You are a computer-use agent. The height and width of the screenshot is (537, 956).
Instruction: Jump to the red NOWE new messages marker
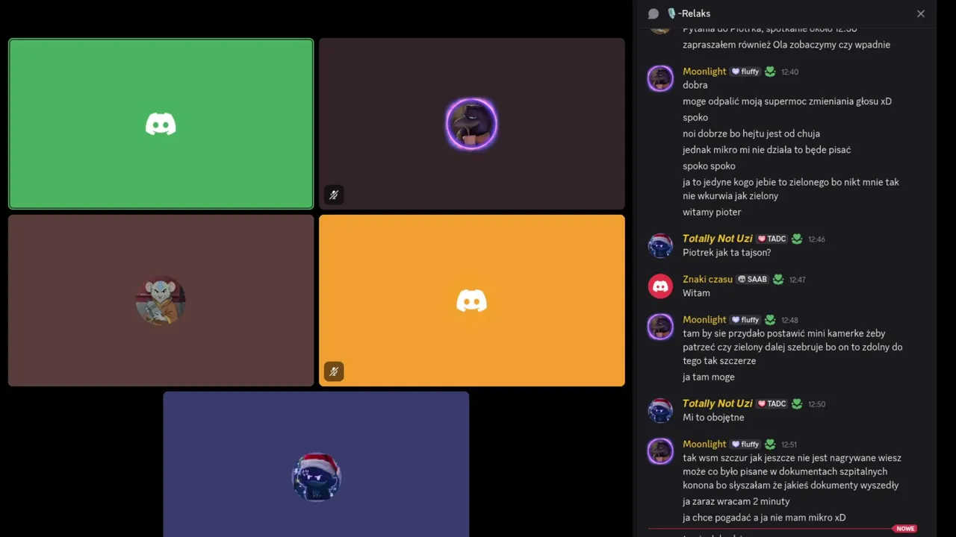(x=905, y=529)
